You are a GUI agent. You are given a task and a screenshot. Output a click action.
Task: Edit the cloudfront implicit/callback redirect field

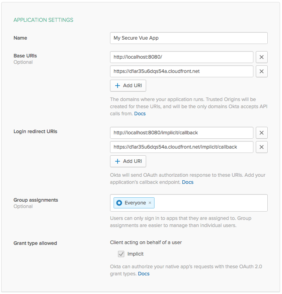pos(182,147)
